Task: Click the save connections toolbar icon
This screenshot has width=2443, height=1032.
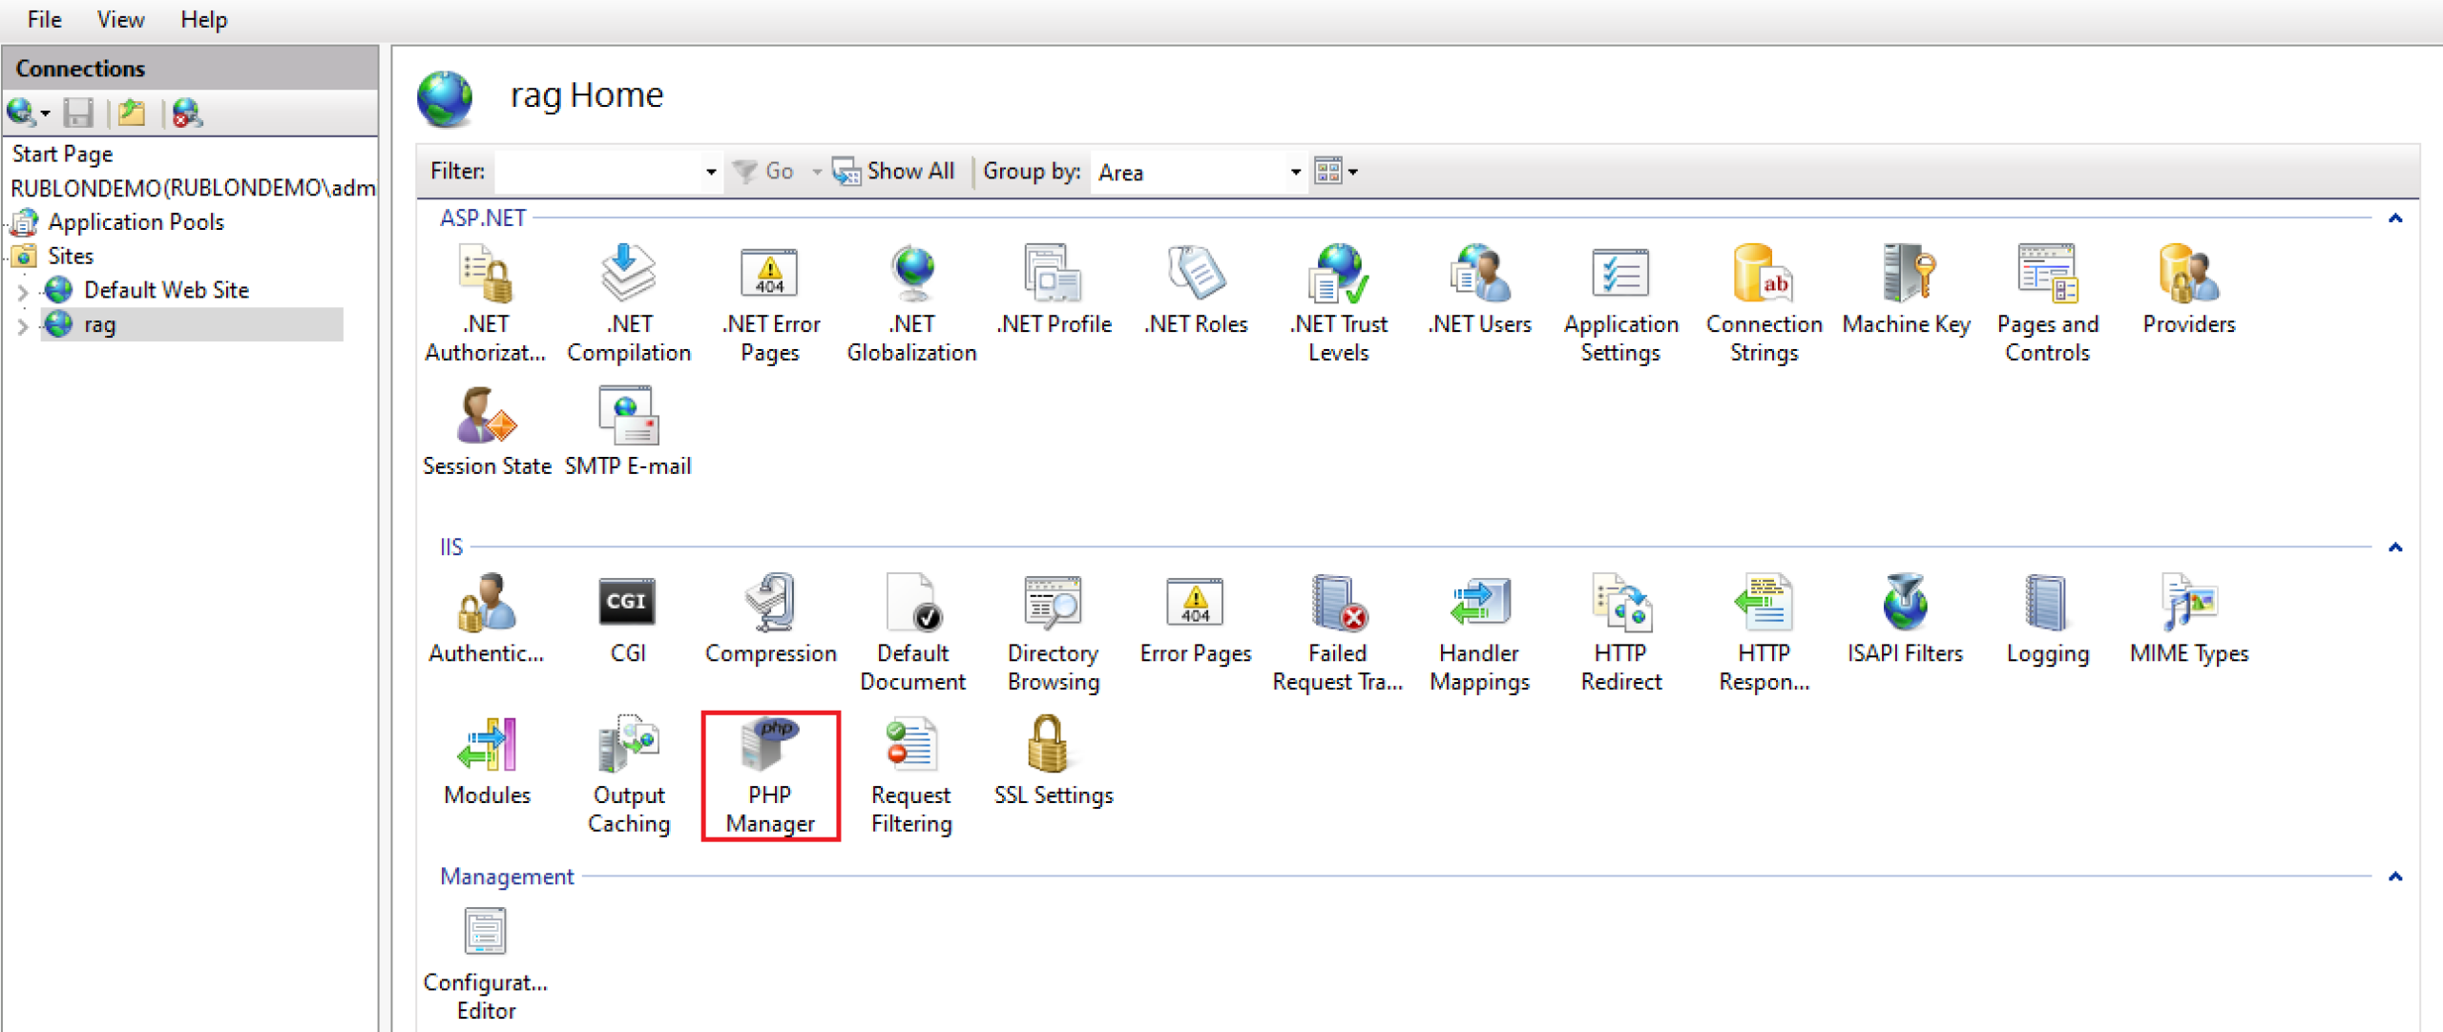Action: click(x=78, y=114)
